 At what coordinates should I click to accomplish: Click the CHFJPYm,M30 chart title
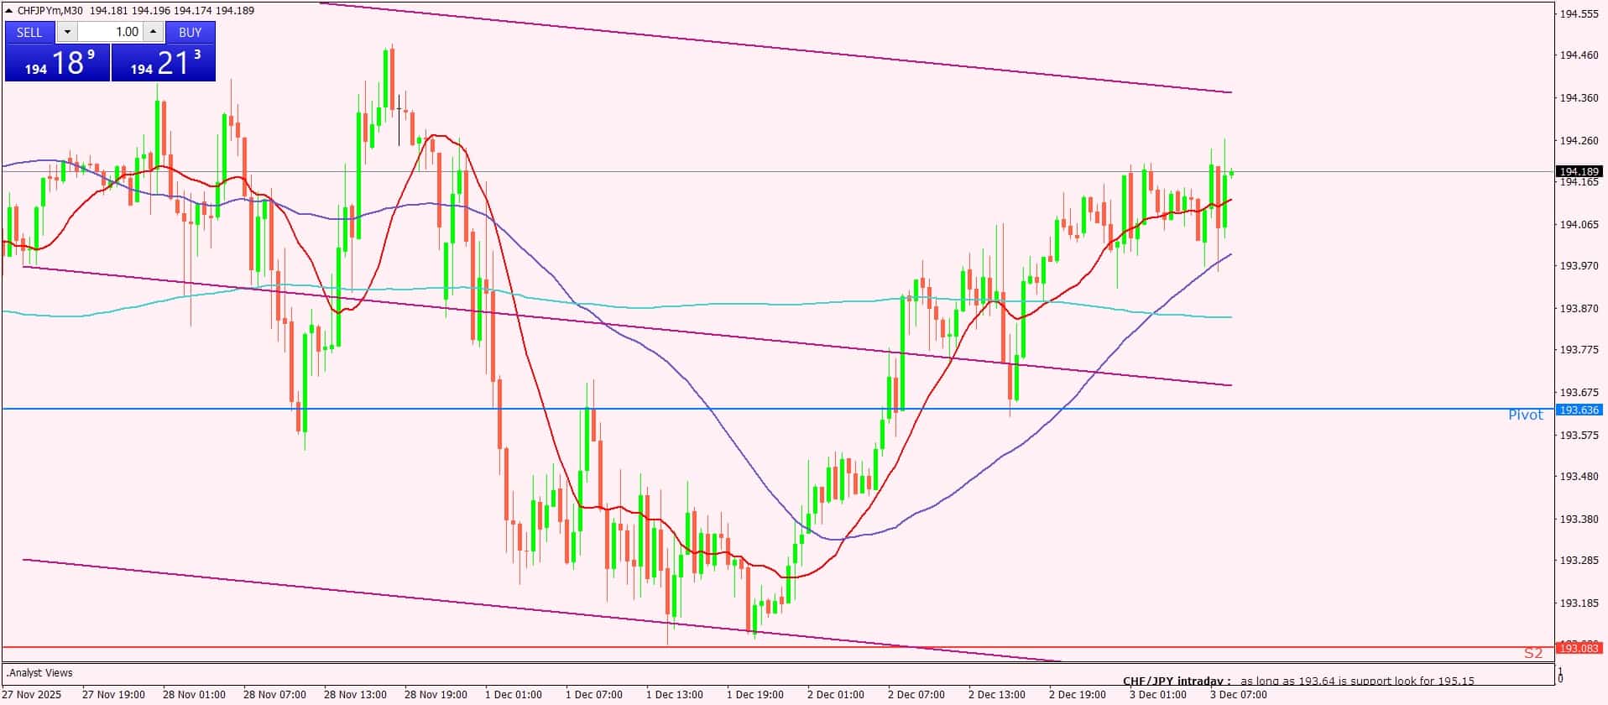pyautogui.click(x=50, y=11)
